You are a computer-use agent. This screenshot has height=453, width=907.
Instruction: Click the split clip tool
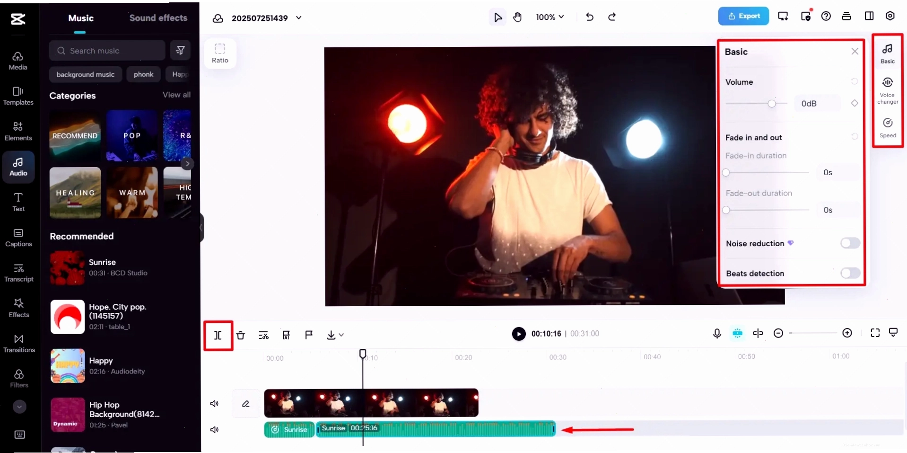218,335
